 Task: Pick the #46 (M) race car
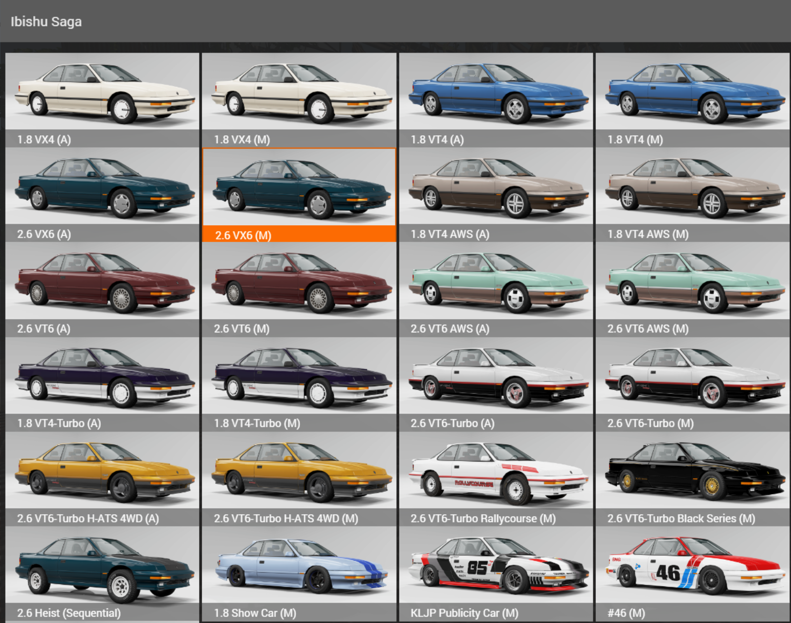692,574
